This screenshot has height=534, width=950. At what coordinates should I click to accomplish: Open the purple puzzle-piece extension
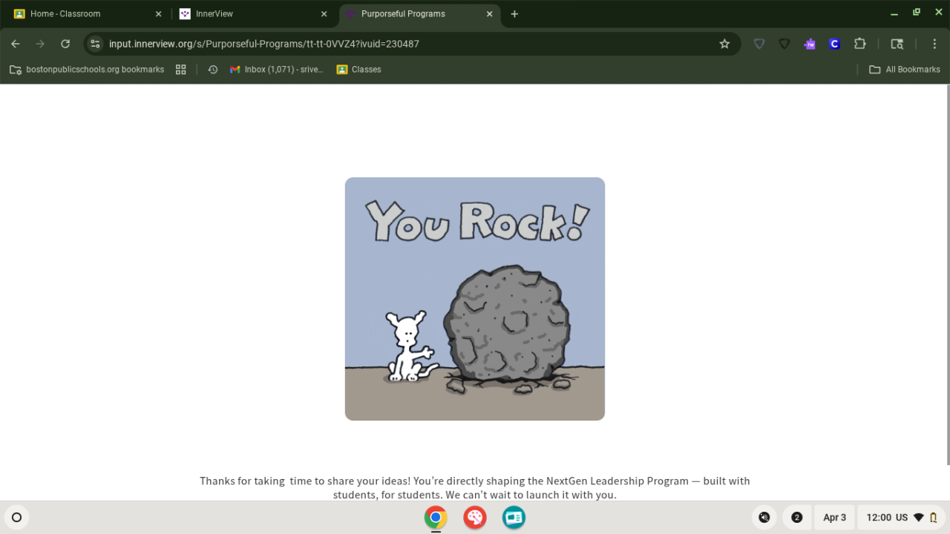pyautogui.click(x=810, y=44)
